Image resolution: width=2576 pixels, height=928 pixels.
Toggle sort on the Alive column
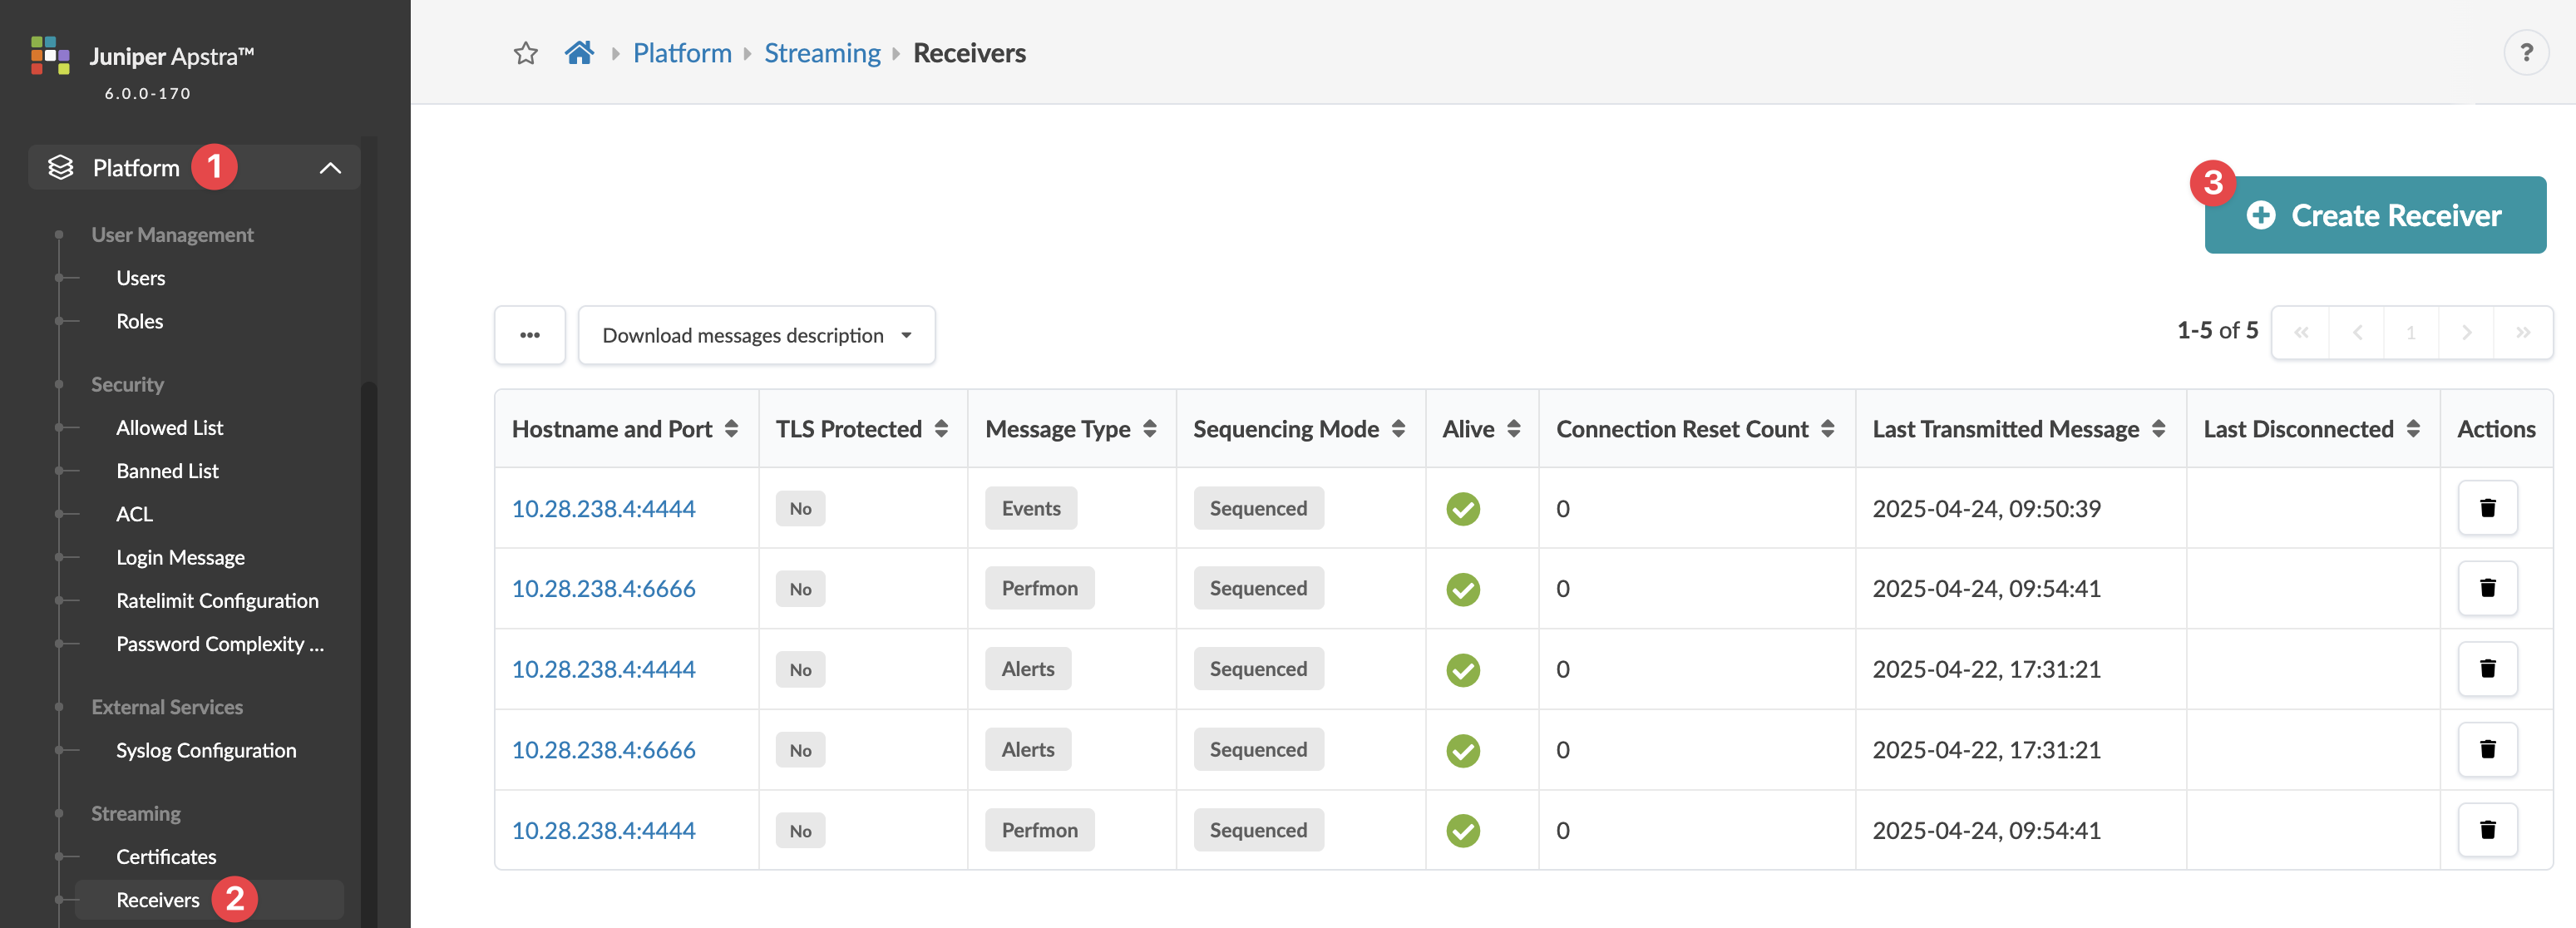coord(1514,429)
